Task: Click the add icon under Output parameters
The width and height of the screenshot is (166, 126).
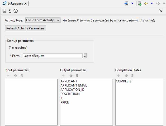Action: click(x=63, y=76)
